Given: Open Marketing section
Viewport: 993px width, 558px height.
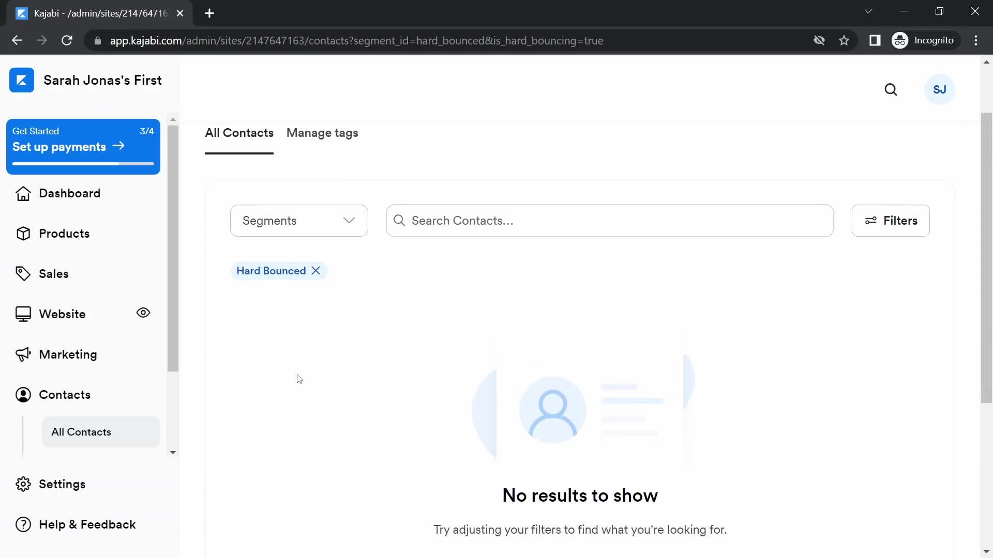Looking at the screenshot, I should click(x=68, y=353).
